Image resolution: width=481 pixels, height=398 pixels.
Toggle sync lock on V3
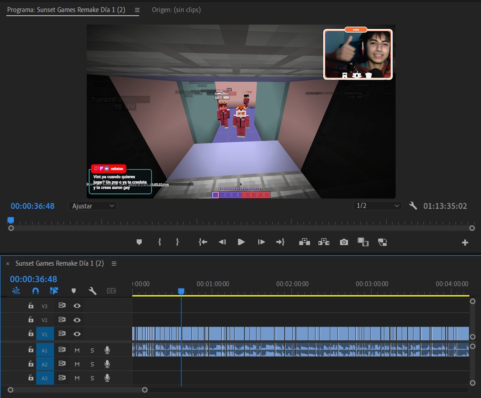[x=62, y=305]
